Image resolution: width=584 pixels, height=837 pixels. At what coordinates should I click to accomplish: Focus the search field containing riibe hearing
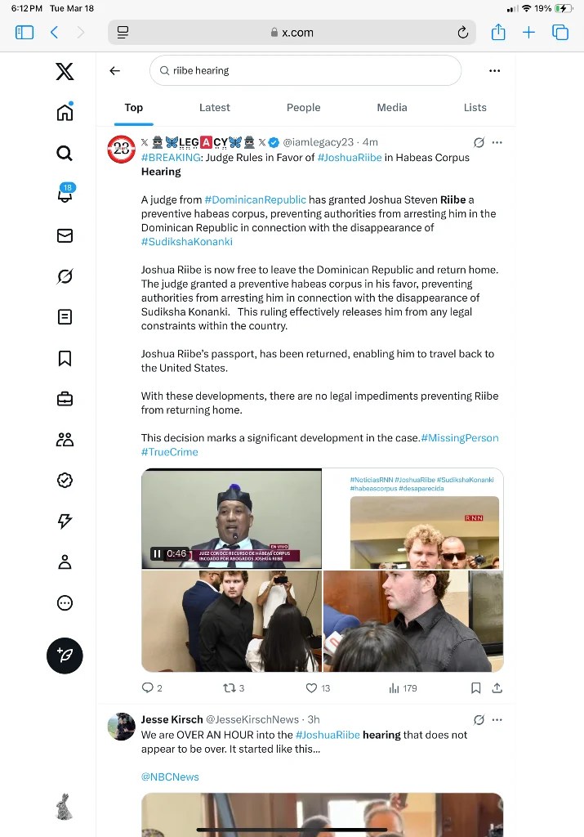tap(305, 70)
